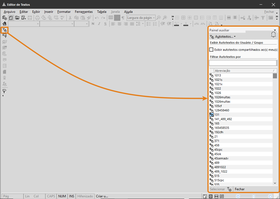Click the undo arrow icon
Screen dimensions: 280x199
tap(97, 18)
